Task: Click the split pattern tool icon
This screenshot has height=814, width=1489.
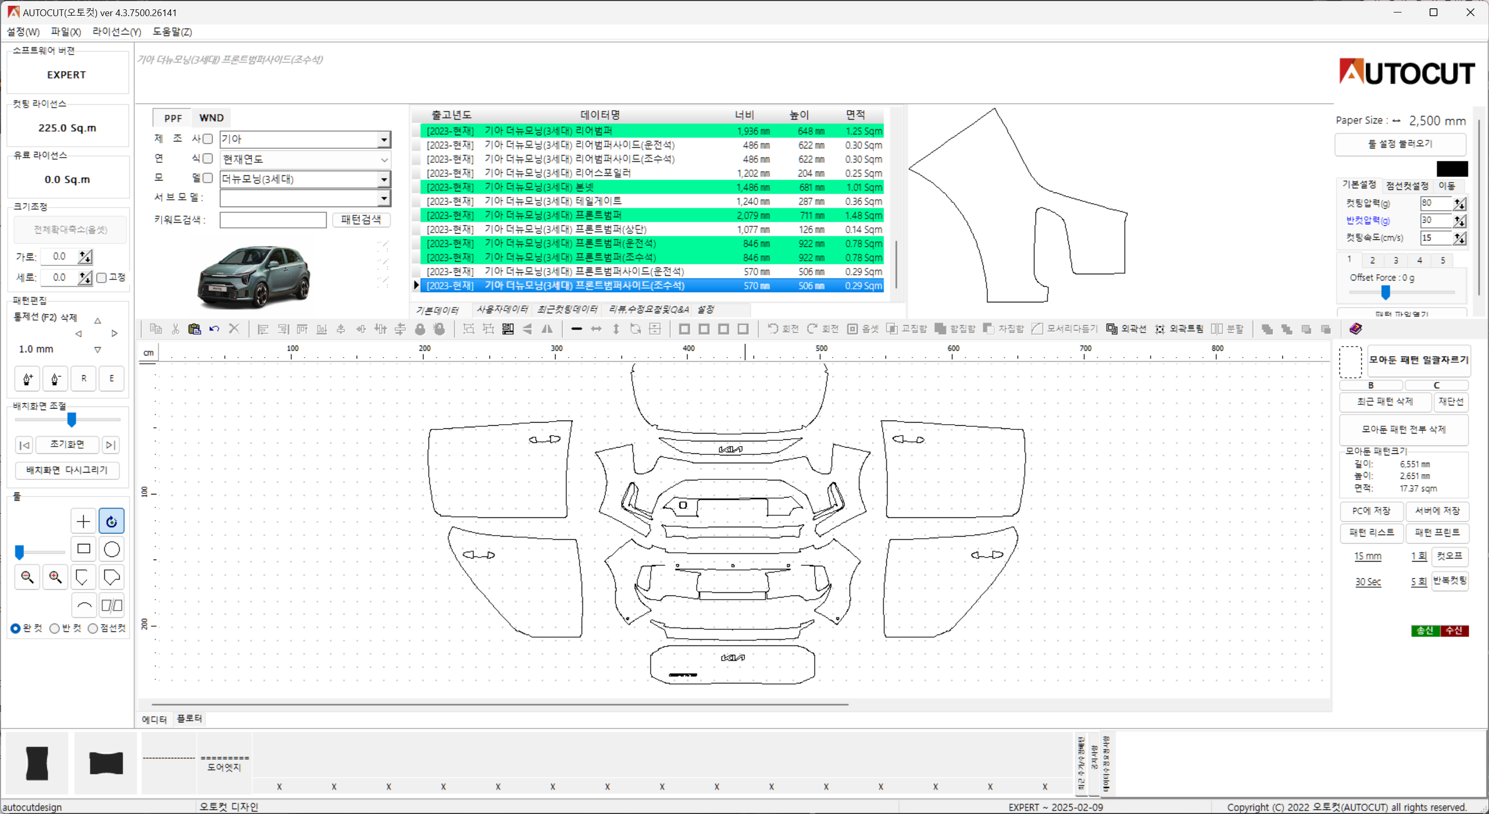Action: point(111,605)
